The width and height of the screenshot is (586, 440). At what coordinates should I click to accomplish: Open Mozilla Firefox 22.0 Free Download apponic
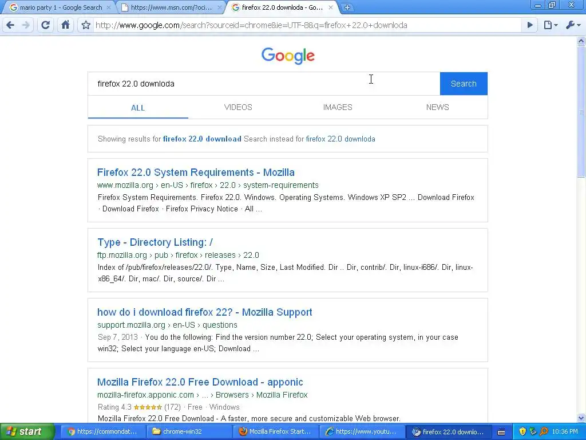coord(200,382)
